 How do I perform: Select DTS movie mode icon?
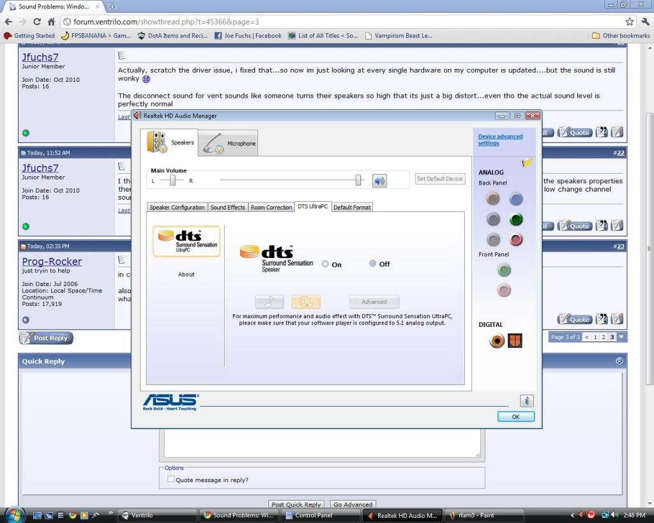[x=306, y=301]
